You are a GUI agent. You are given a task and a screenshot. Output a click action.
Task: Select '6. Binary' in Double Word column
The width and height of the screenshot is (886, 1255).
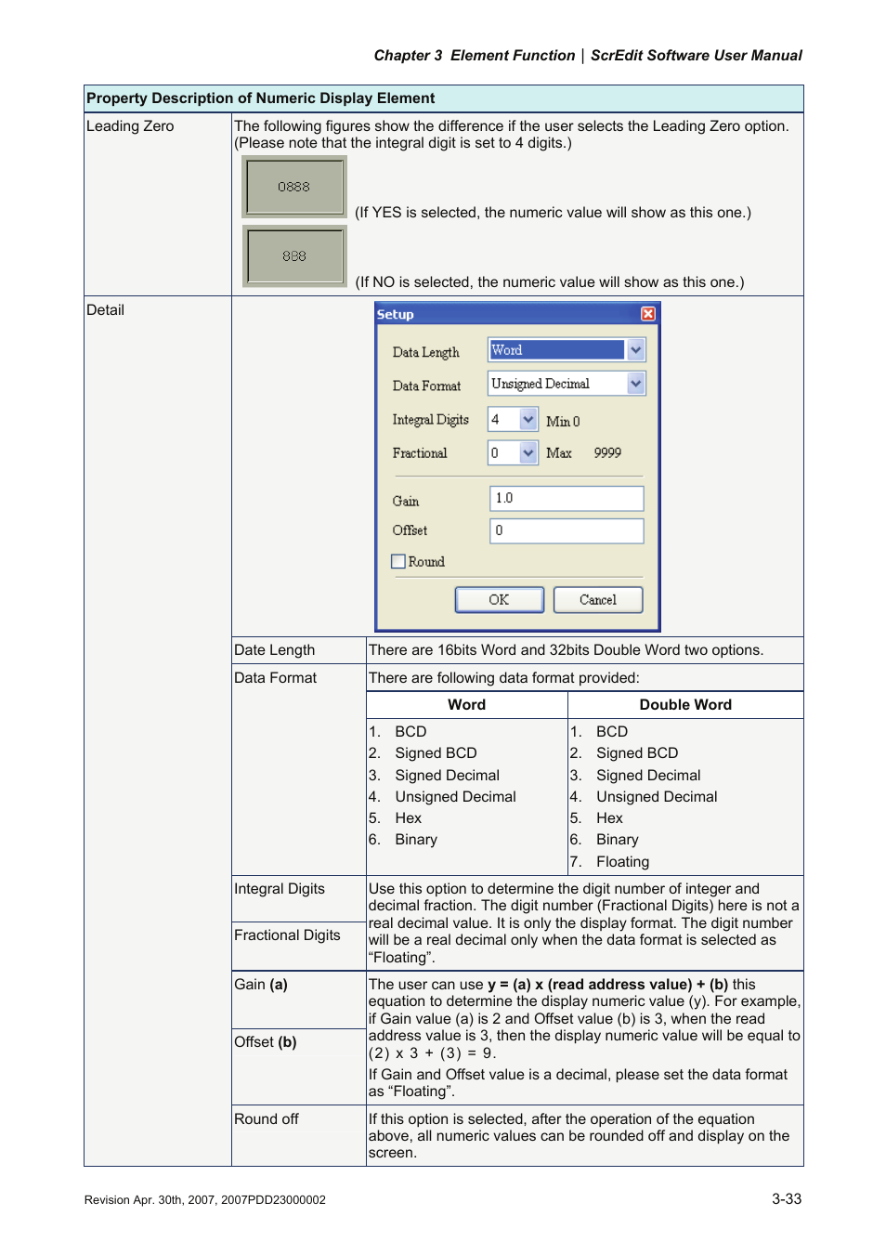click(x=605, y=840)
